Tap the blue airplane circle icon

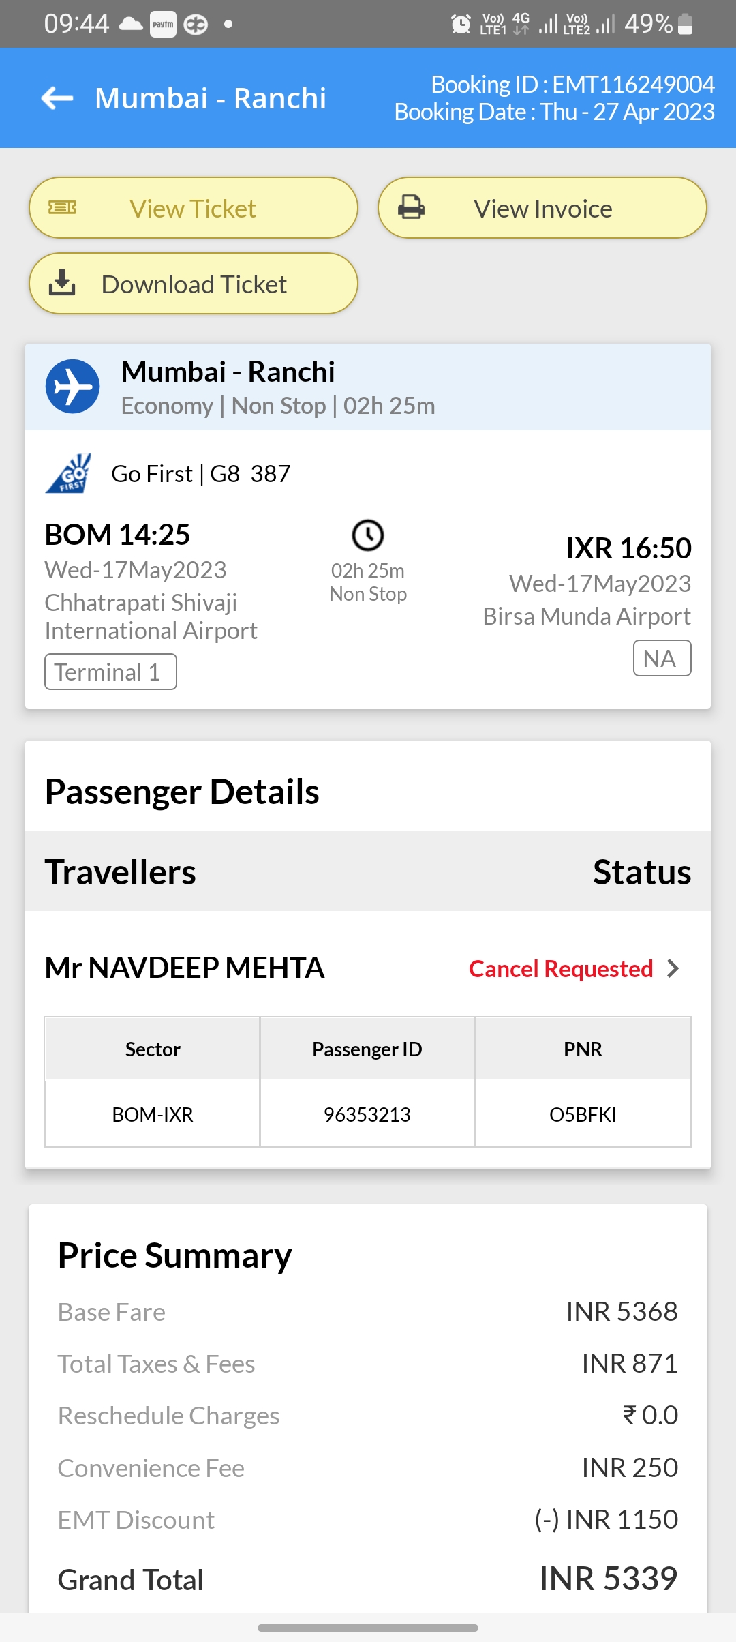pos(72,387)
